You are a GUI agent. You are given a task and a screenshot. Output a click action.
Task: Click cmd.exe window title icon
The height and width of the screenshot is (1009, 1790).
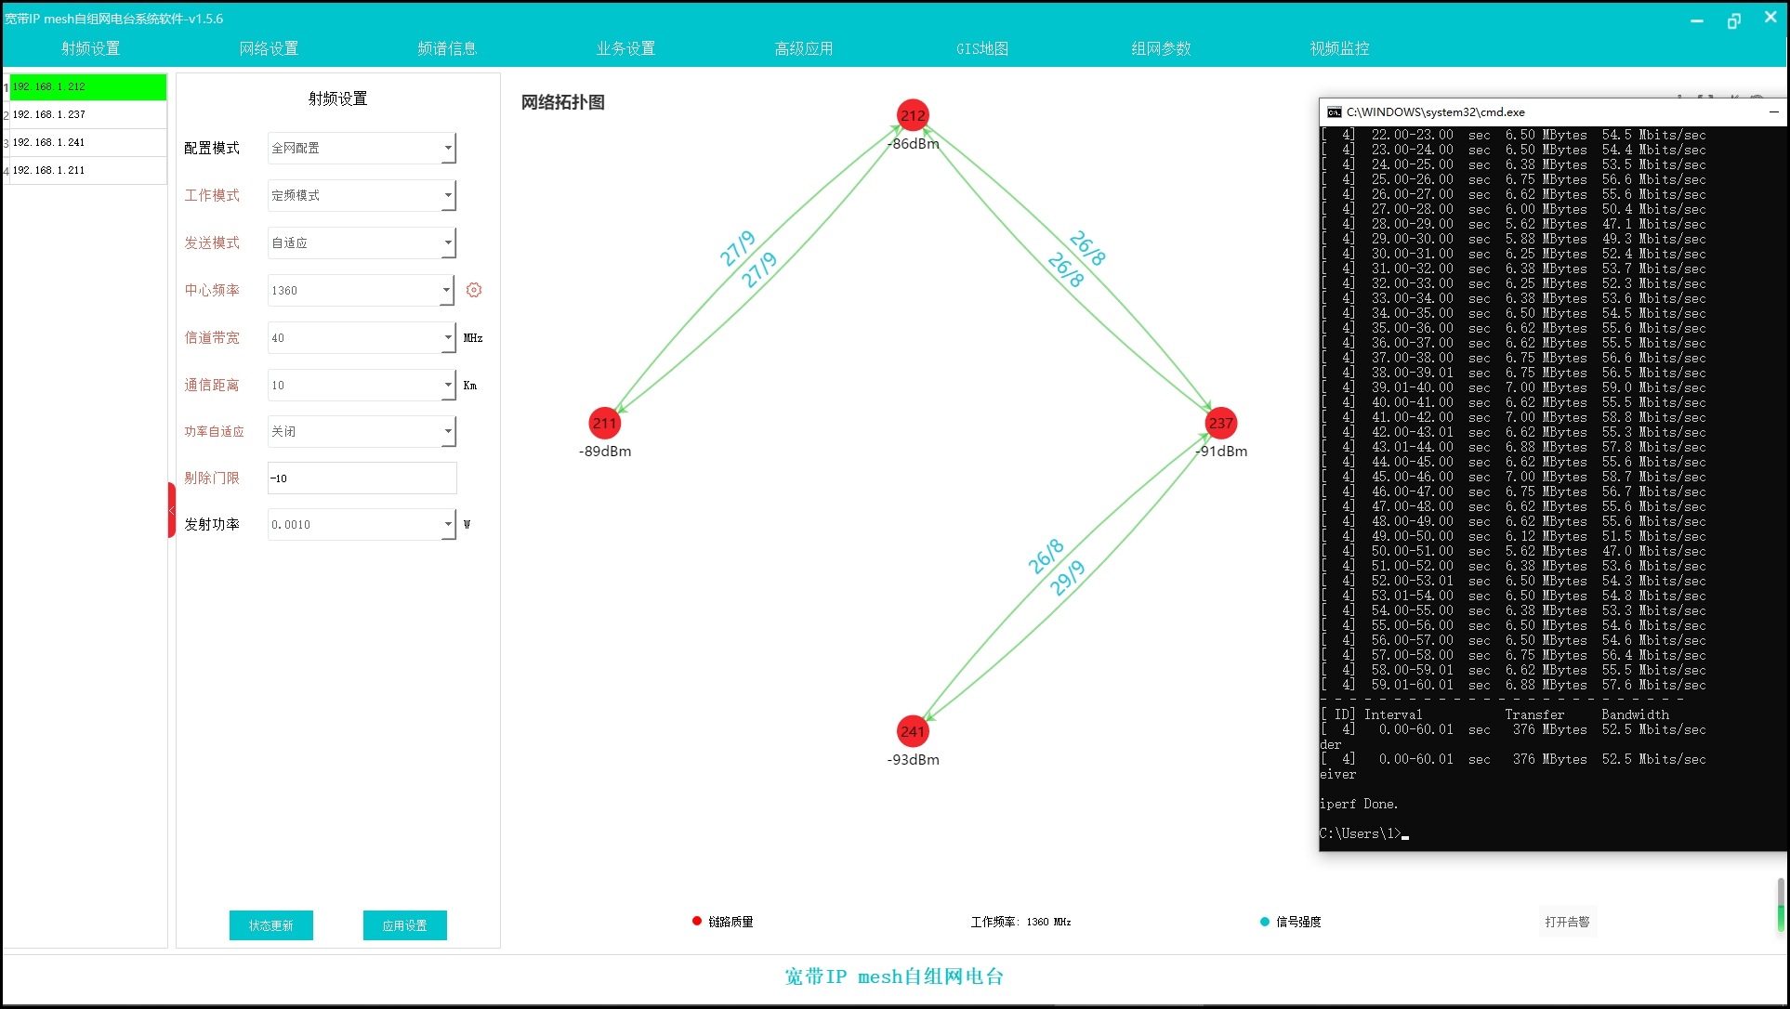coord(1335,112)
